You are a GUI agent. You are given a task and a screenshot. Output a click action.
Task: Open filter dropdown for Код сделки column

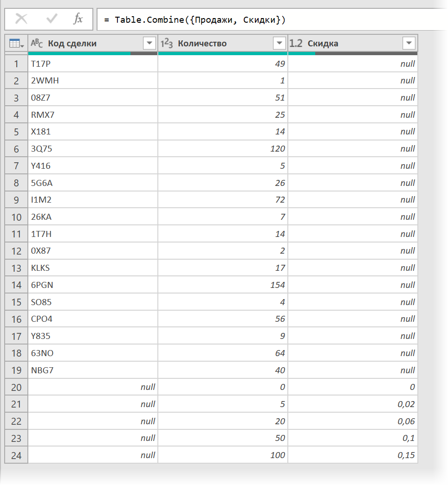149,43
